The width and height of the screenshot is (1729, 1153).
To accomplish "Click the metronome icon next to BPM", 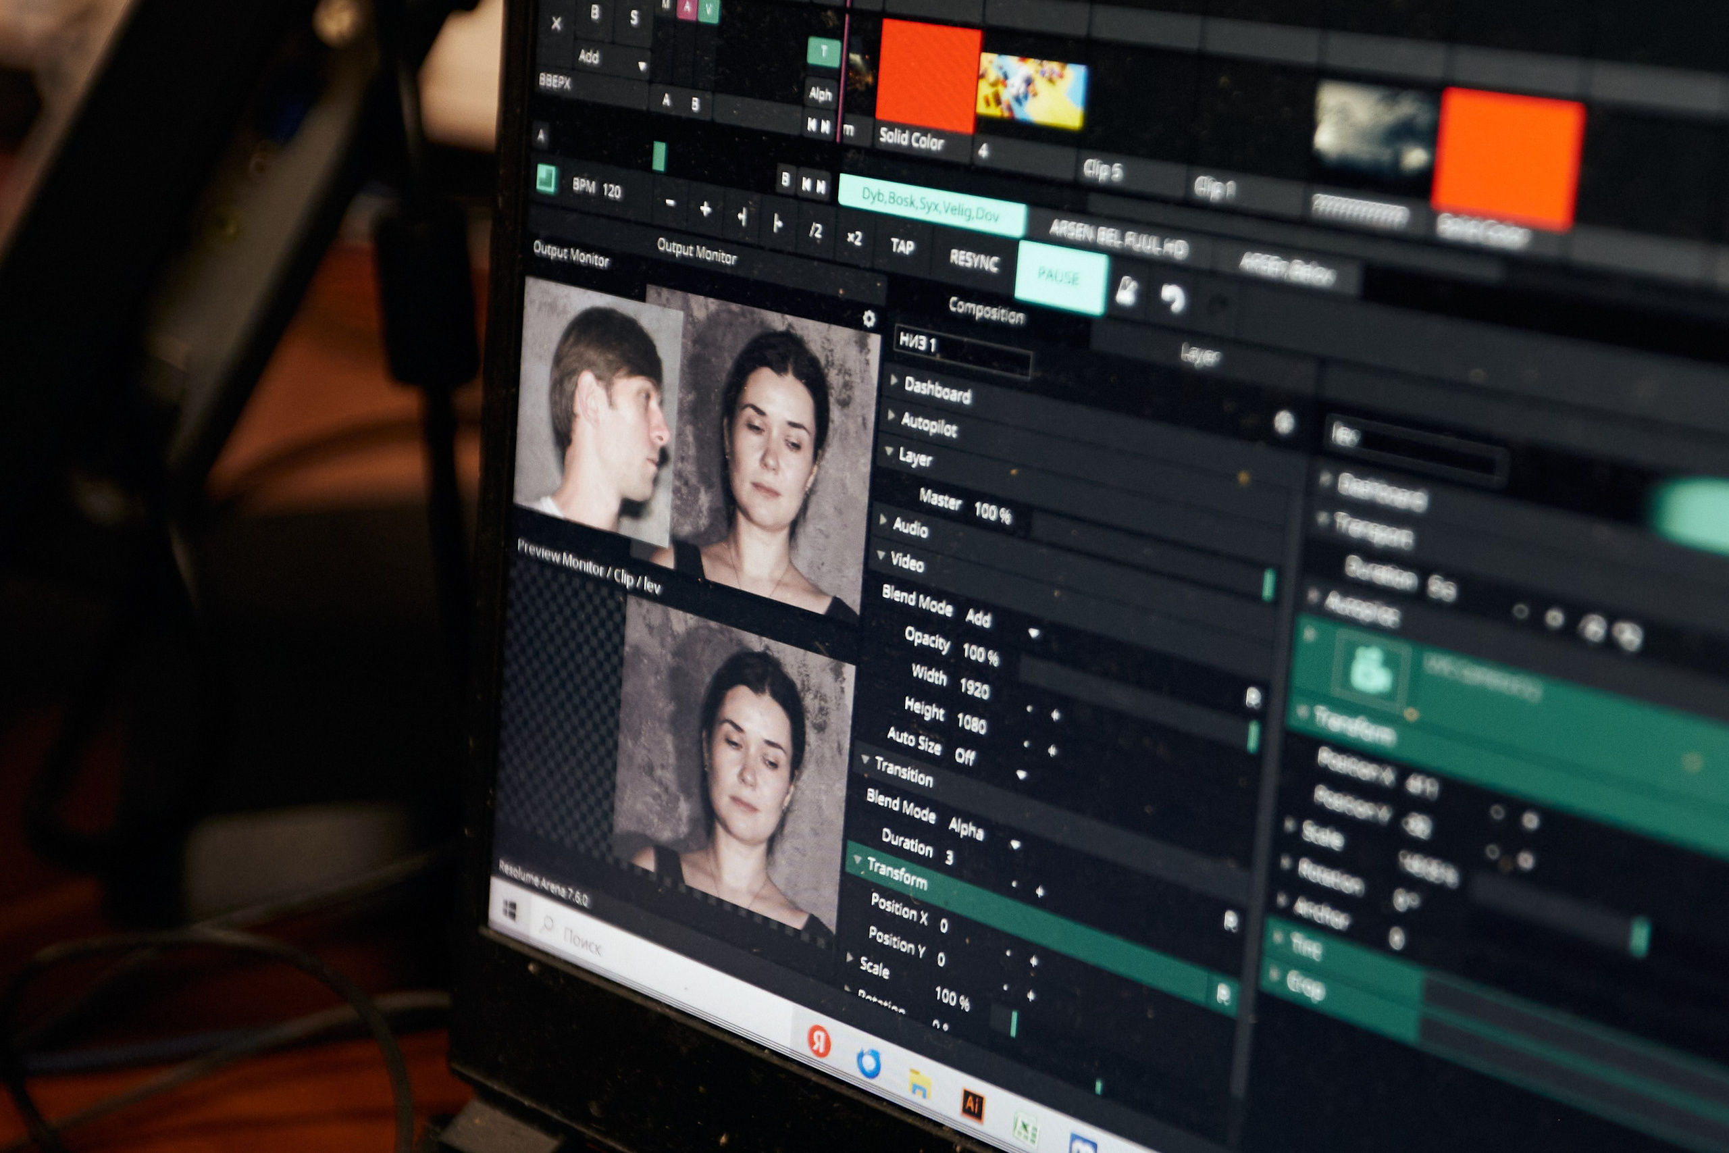I will 546,179.
